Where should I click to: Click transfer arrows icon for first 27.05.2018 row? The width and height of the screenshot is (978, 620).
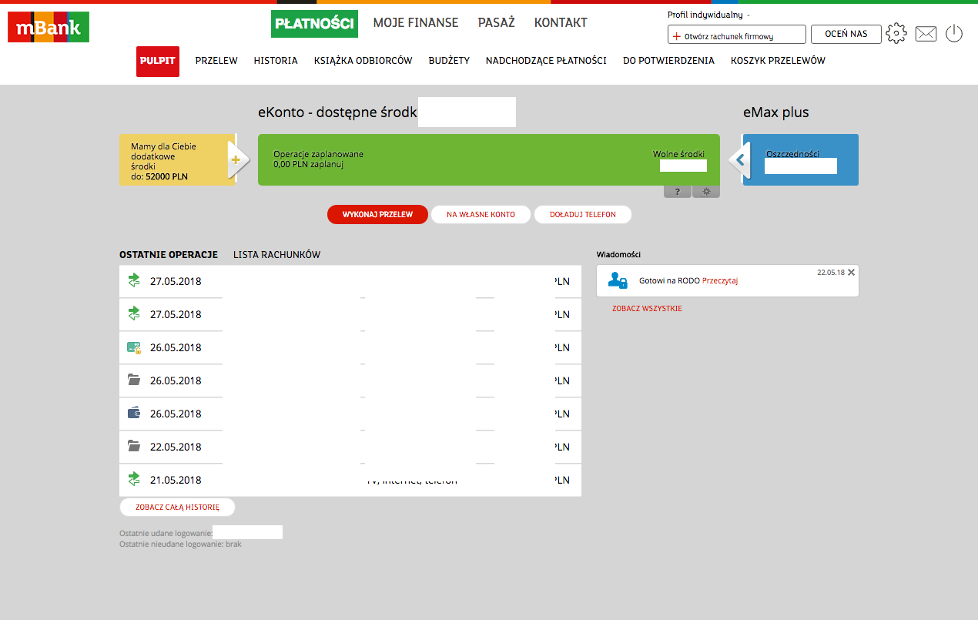pos(134,280)
